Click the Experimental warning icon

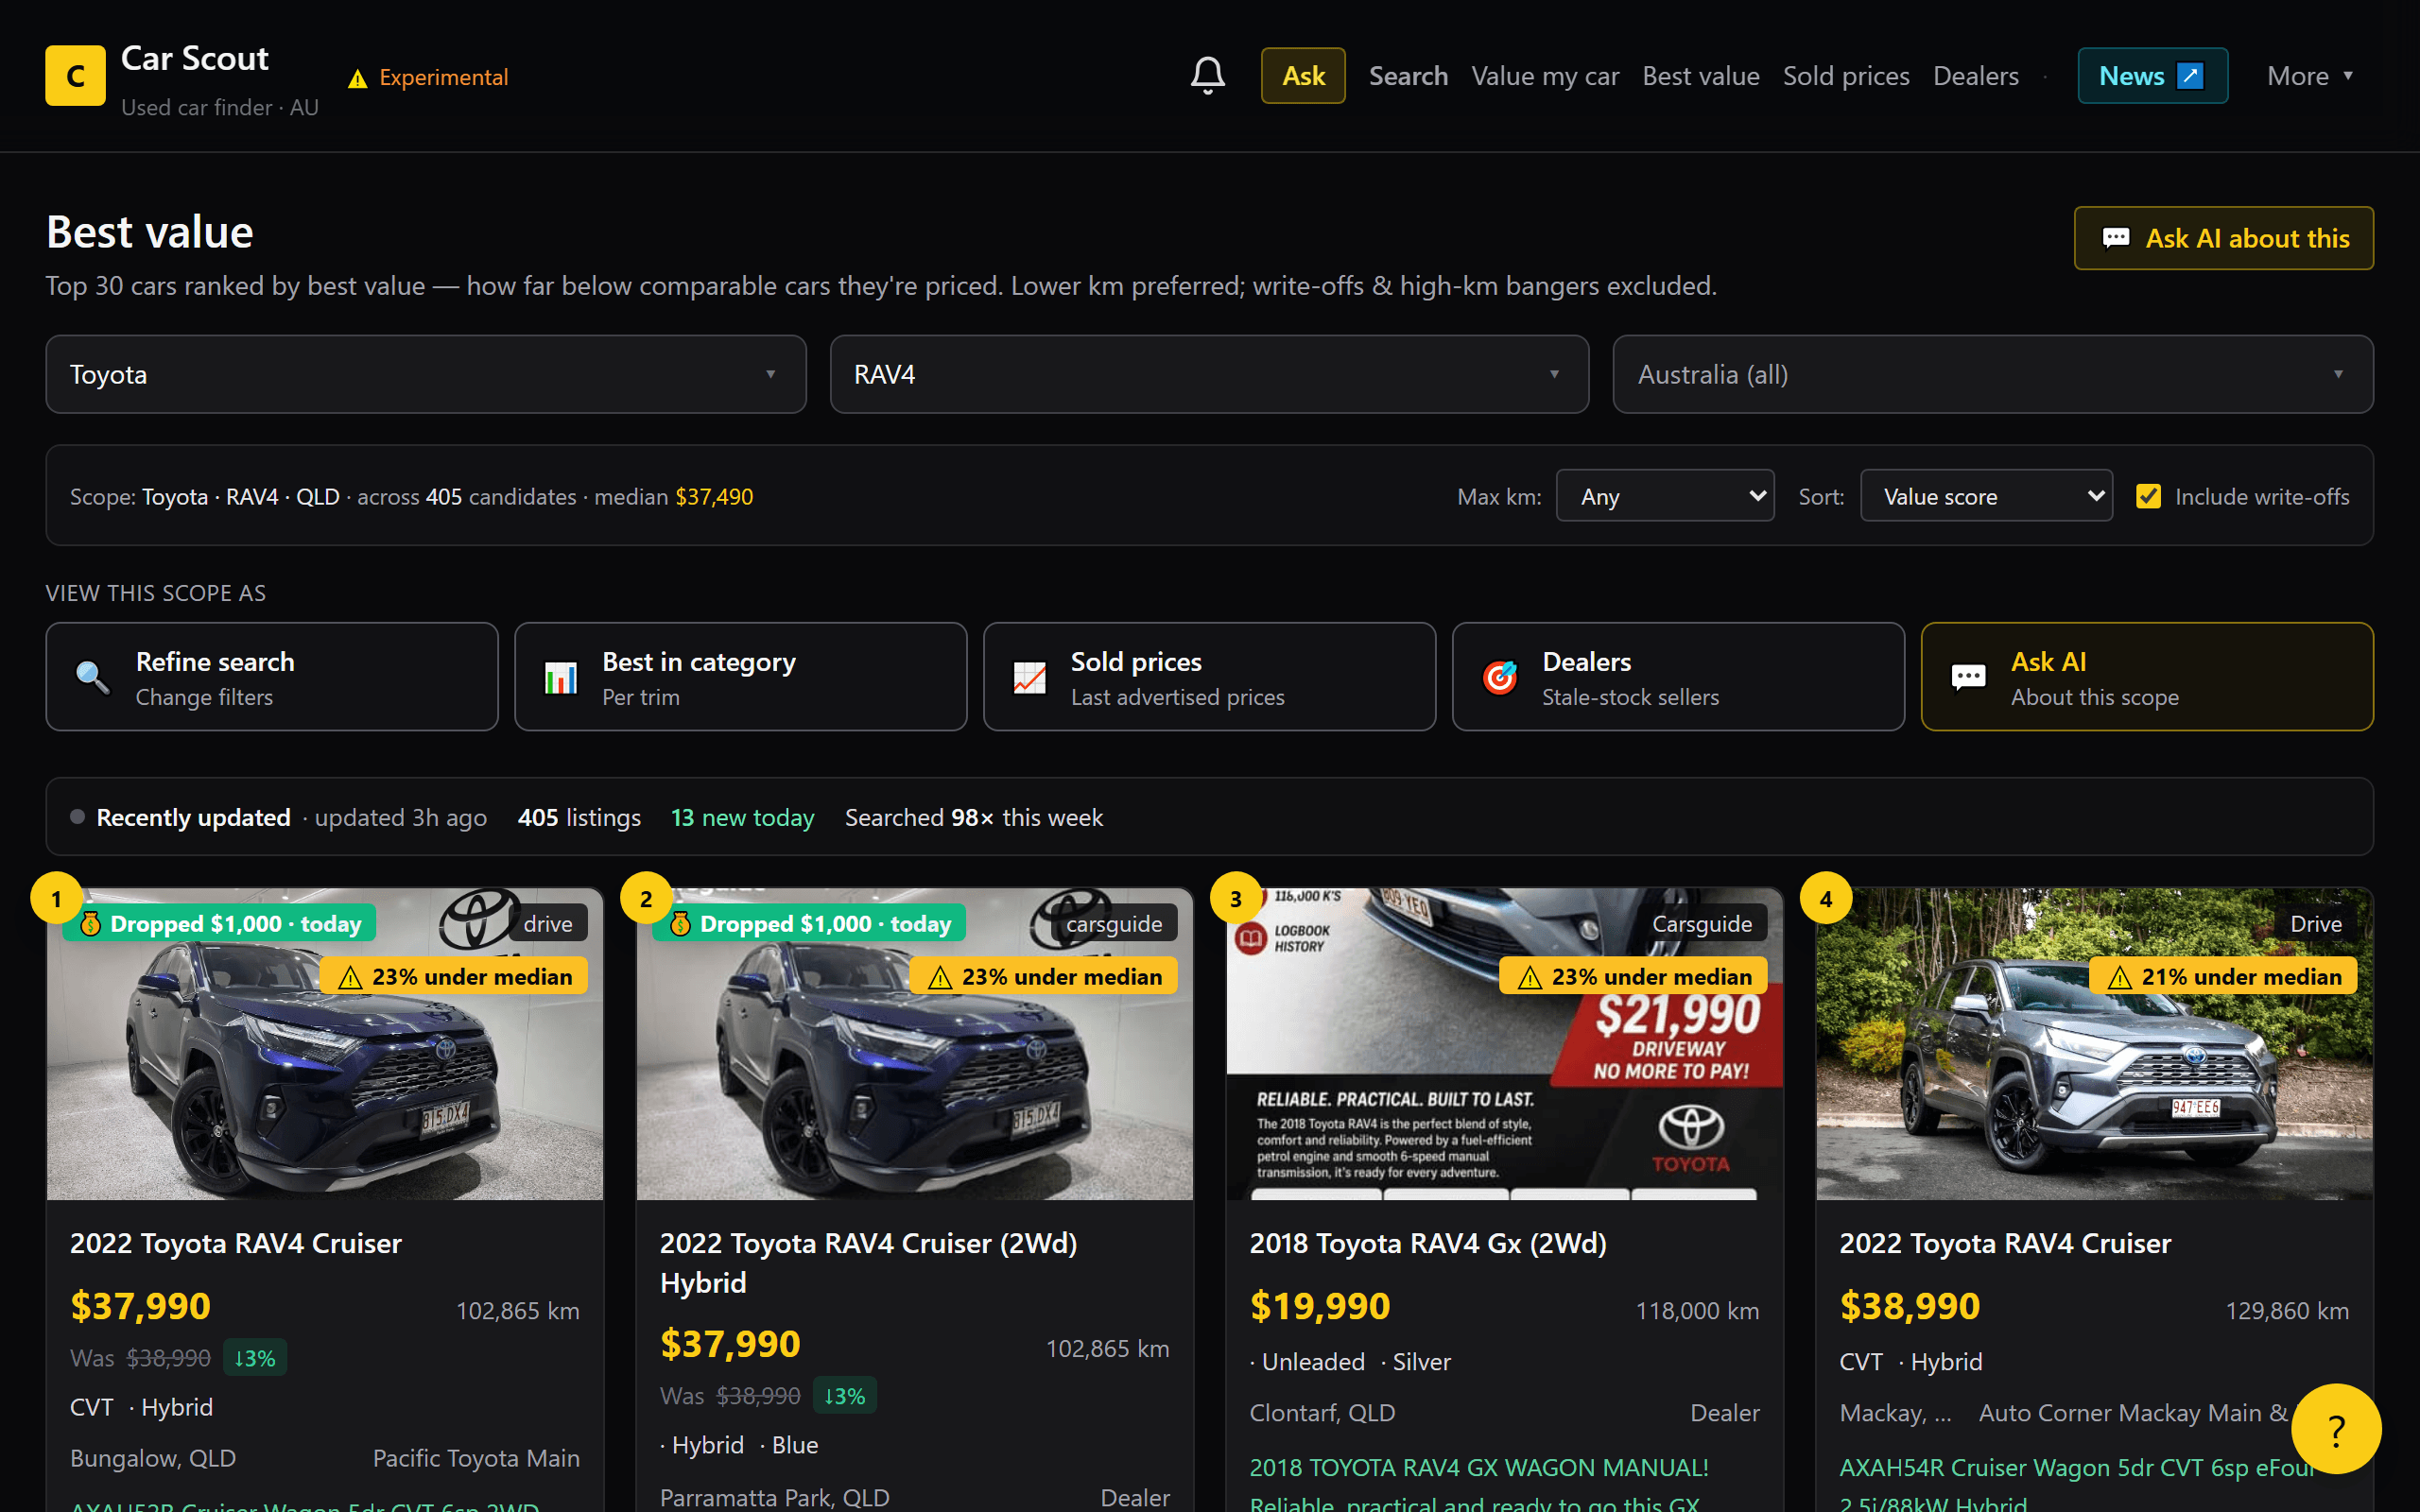coord(357,78)
